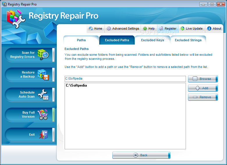Click the title bar application icon
The image size is (227, 165).
click(x=4, y=4)
